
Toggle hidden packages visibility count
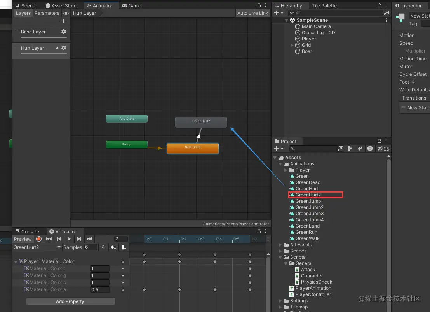[x=383, y=149]
